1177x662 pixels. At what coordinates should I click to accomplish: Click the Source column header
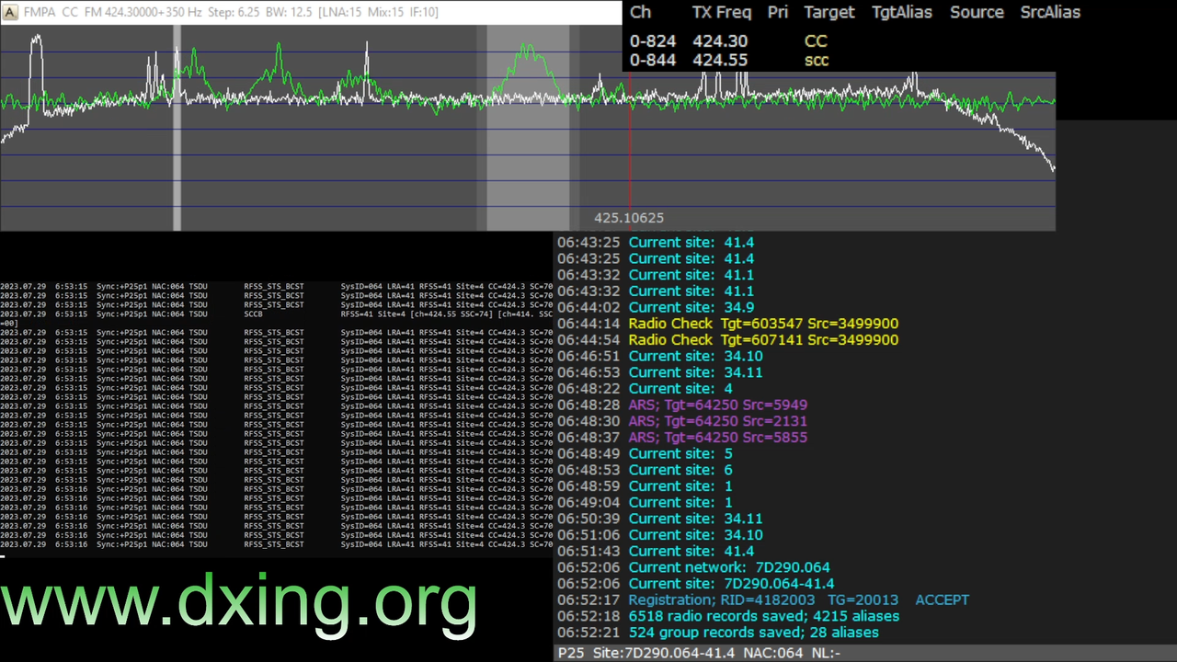click(977, 12)
